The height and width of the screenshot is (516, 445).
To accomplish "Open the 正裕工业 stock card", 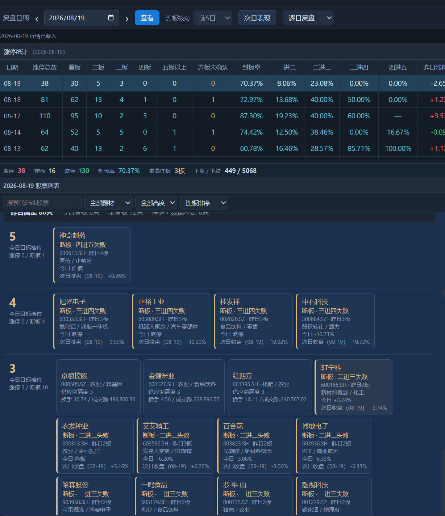I will tap(172, 321).
